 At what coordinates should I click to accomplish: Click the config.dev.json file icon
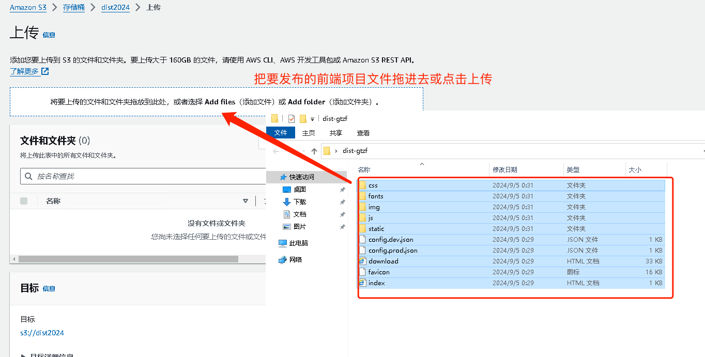362,239
